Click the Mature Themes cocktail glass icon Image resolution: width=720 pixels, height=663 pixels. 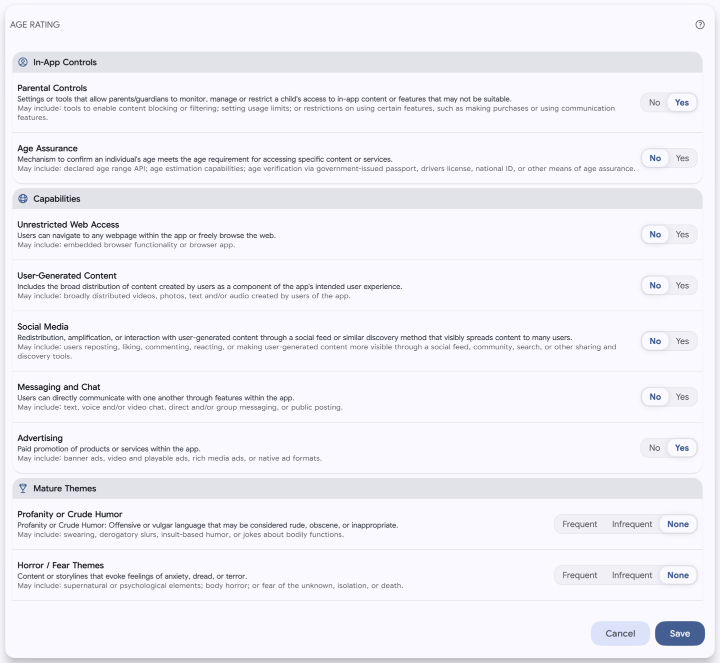[23, 488]
